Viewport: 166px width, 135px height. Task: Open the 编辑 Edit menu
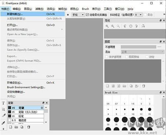tap(17, 9)
